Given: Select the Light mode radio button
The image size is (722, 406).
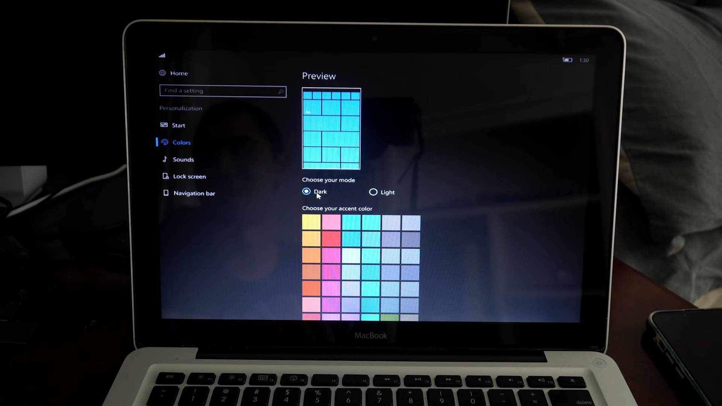Looking at the screenshot, I should [x=373, y=192].
